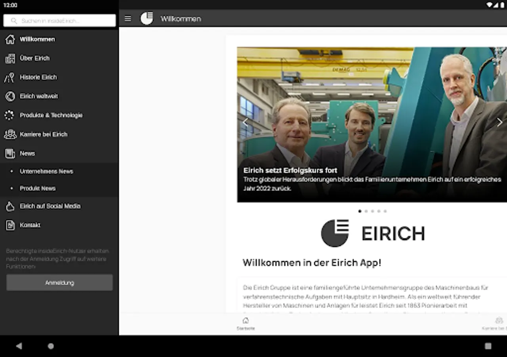
Task: Click the carousel caption about Jahr 2022
Action: pos(372,184)
